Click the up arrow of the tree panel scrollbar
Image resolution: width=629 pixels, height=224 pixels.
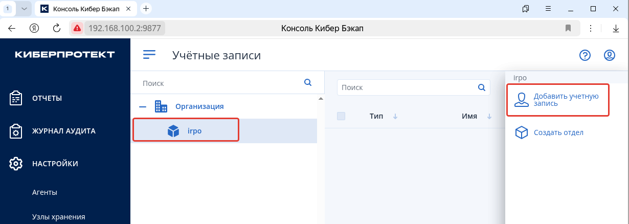click(x=321, y=98)
